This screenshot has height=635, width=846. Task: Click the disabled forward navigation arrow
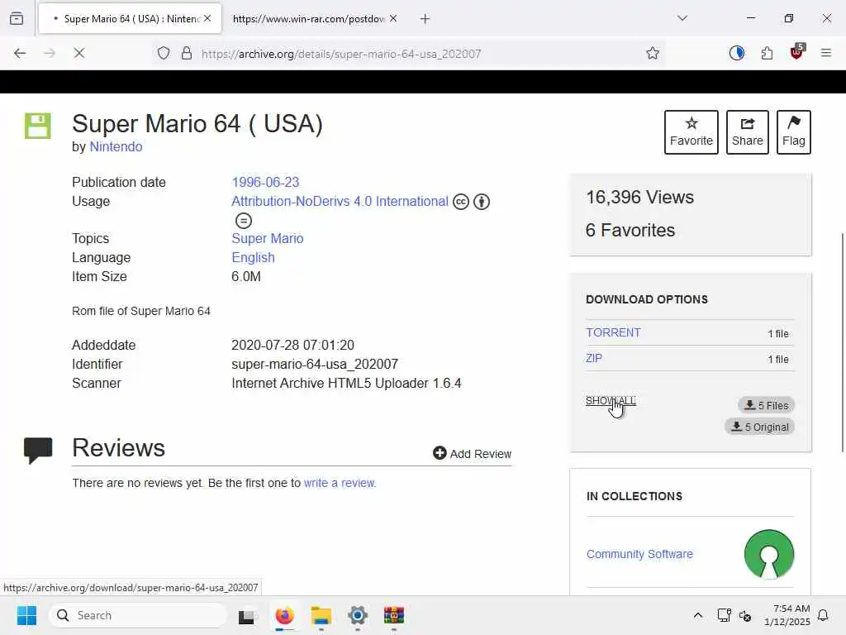pyautogui.click(x=50, y=53)
